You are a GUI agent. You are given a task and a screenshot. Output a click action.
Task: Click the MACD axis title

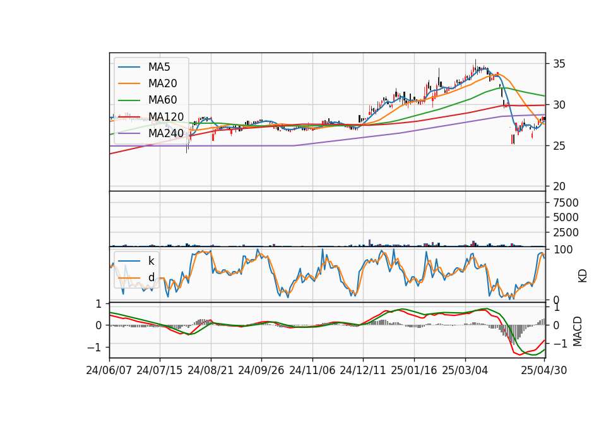coord(578,331)
